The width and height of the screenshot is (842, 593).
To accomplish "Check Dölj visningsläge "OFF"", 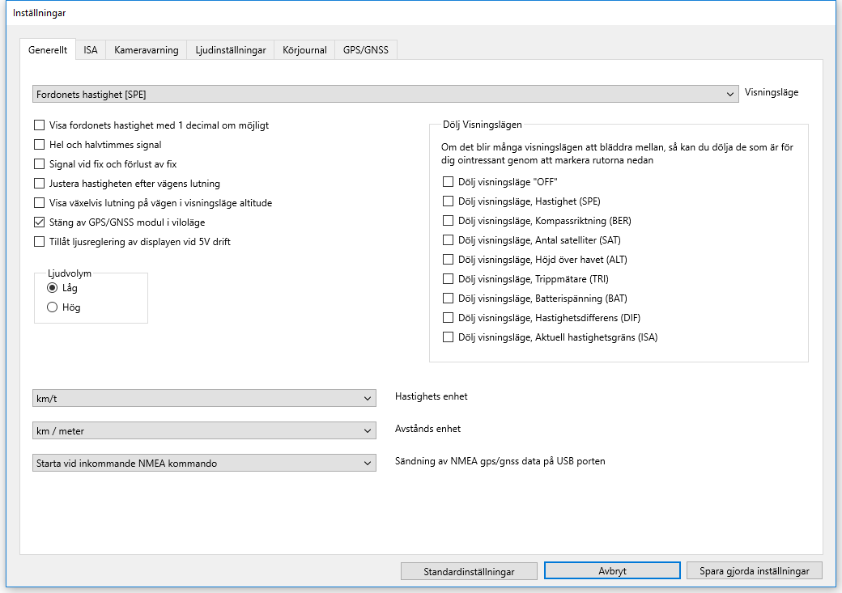I will pos(449,182).
